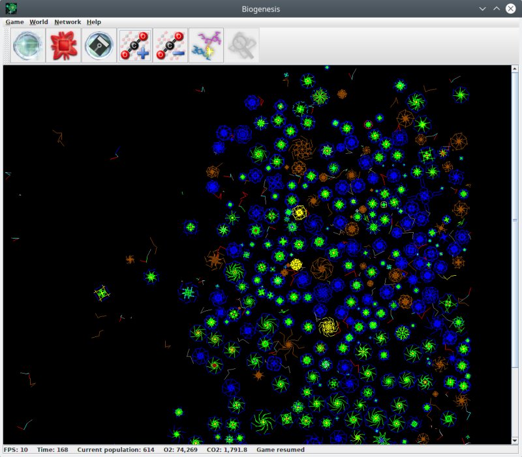Click the toolbar drag handle grip
The width and height of the screenshot is (522, 457).
click(x=7, y=46)
